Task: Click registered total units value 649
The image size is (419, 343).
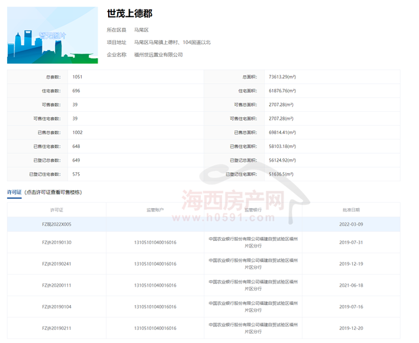Action: click(x=76, y=160)
